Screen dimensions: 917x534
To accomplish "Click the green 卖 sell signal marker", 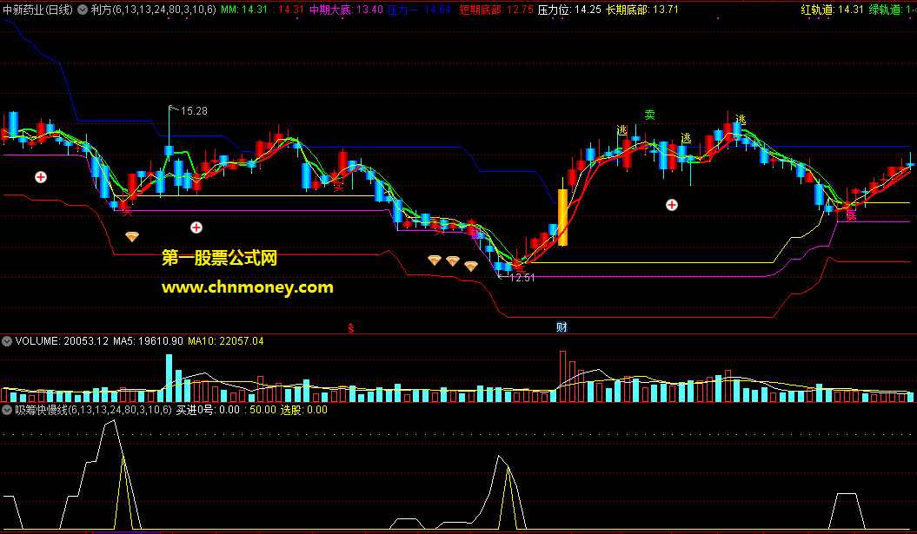I will click(650, 115).
